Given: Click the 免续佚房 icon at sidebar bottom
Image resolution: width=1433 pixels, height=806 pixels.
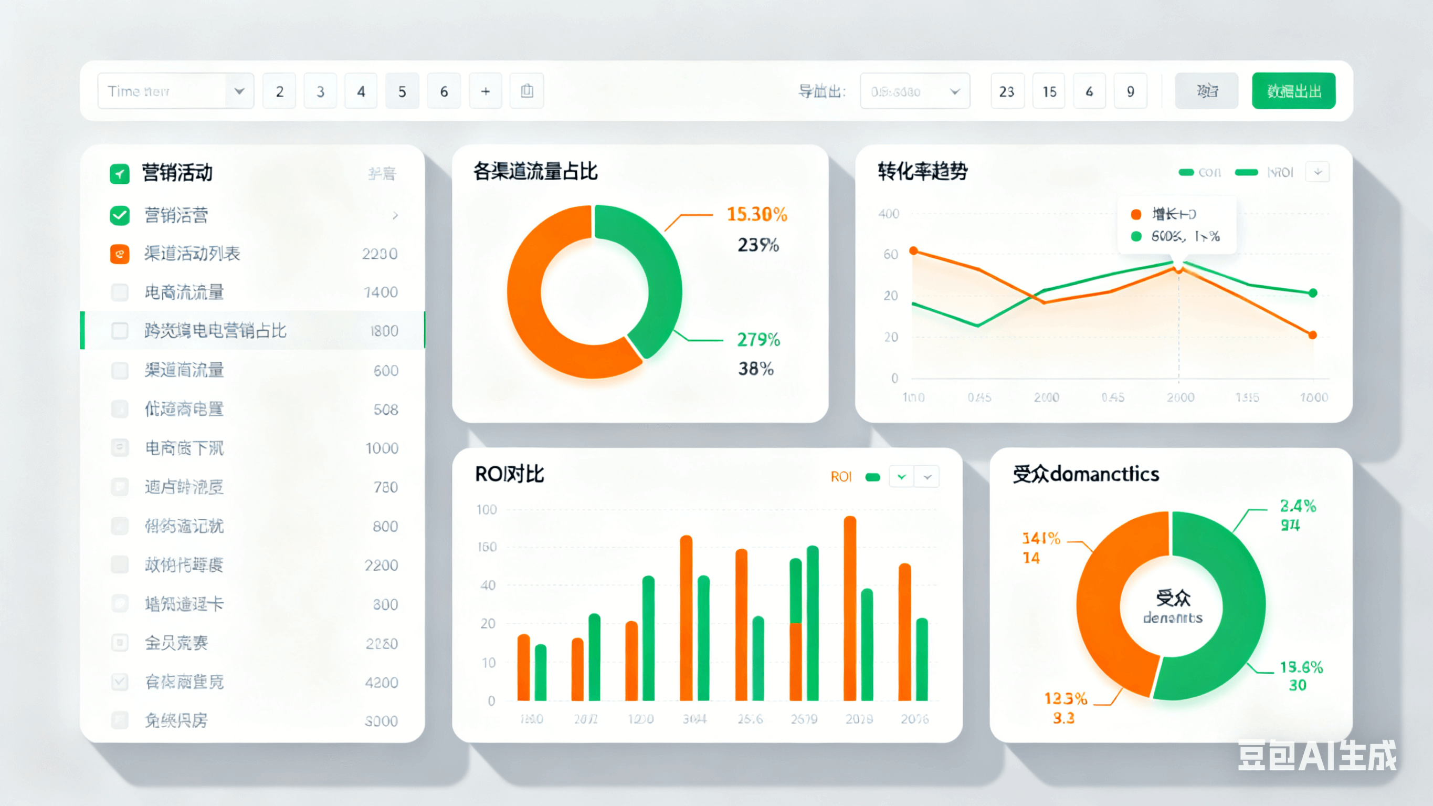Looking at the screenshot, I should pyautogui.click(x=120, y=720).
